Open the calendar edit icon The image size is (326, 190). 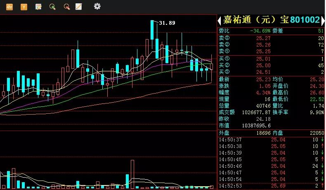pos(38,7)
